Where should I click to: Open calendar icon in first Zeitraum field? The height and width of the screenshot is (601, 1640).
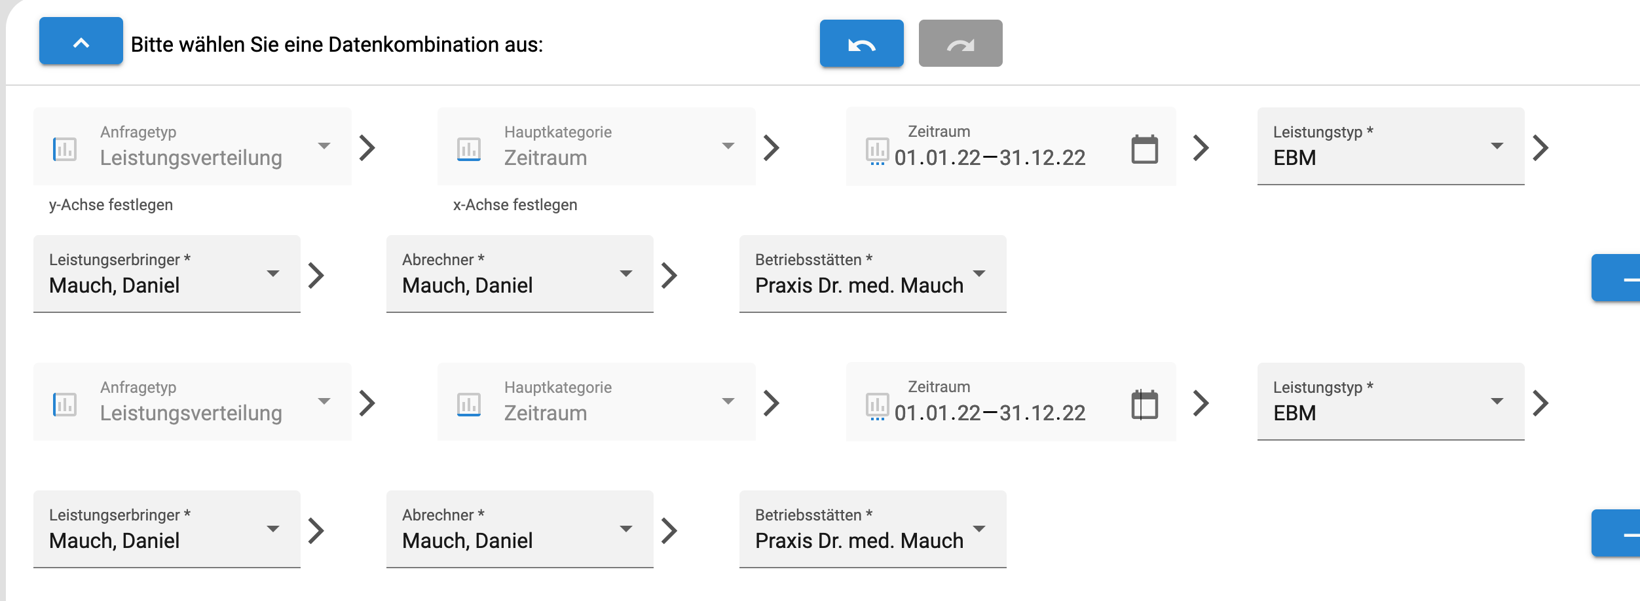1144,149
